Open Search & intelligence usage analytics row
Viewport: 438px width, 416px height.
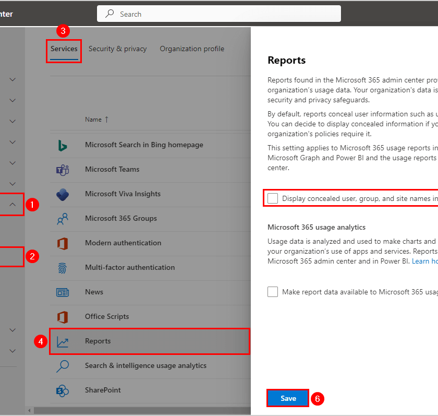click(x=150, y=366)
